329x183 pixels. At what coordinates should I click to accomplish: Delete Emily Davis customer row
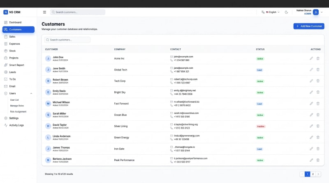[318, 93]
